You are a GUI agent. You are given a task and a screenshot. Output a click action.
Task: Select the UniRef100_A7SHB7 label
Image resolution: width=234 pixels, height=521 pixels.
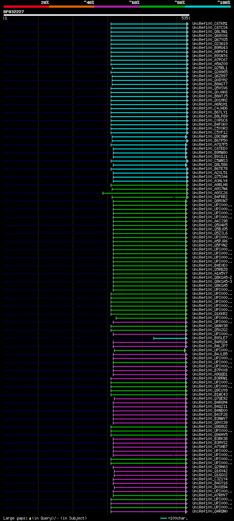[x=210, y=447]
